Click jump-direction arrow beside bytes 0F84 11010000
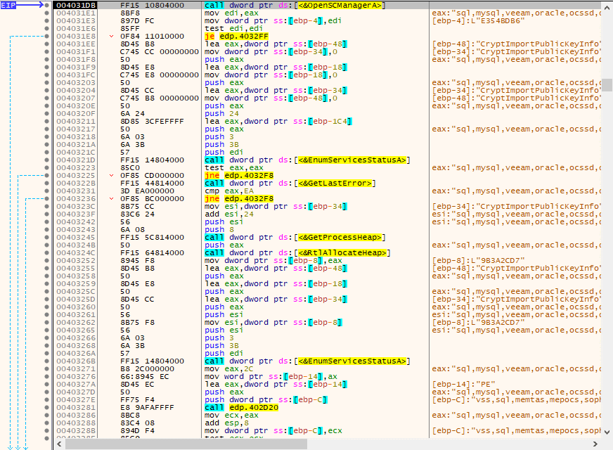Image resolution: width=613 pixels, height=450 pixels. click(x=111, y=37)
